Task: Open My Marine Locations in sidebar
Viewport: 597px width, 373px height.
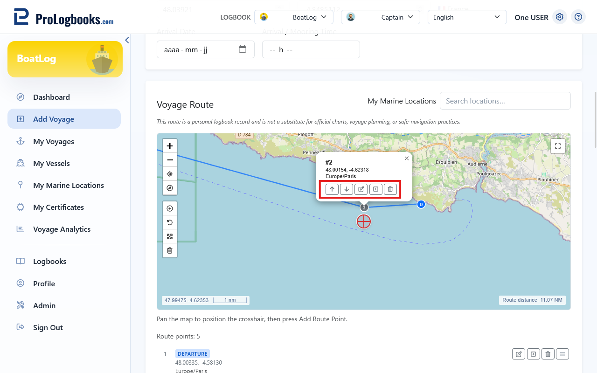Action: pyautogui.click(x=64, y=185)
